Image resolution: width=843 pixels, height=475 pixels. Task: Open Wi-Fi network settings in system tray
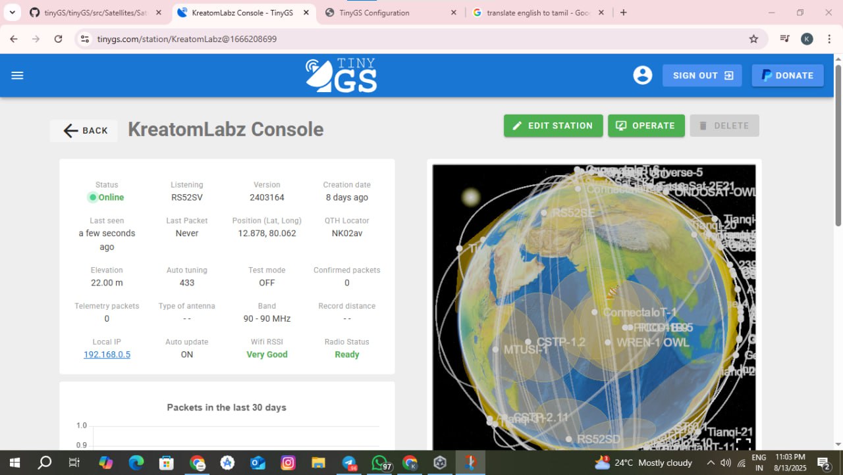[x=741, y=463]
